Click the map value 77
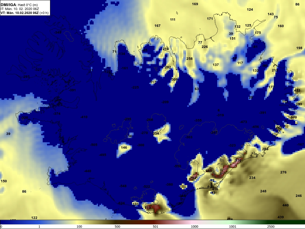The image size is (305, 229). click(200, 42)
